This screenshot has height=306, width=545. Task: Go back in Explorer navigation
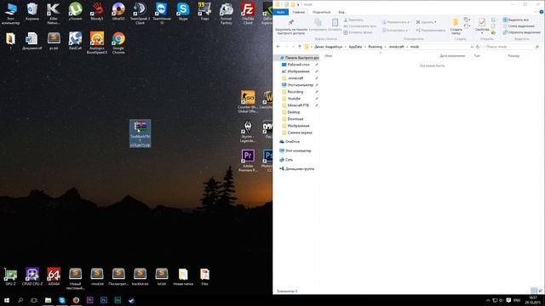[x=278, y=47]
